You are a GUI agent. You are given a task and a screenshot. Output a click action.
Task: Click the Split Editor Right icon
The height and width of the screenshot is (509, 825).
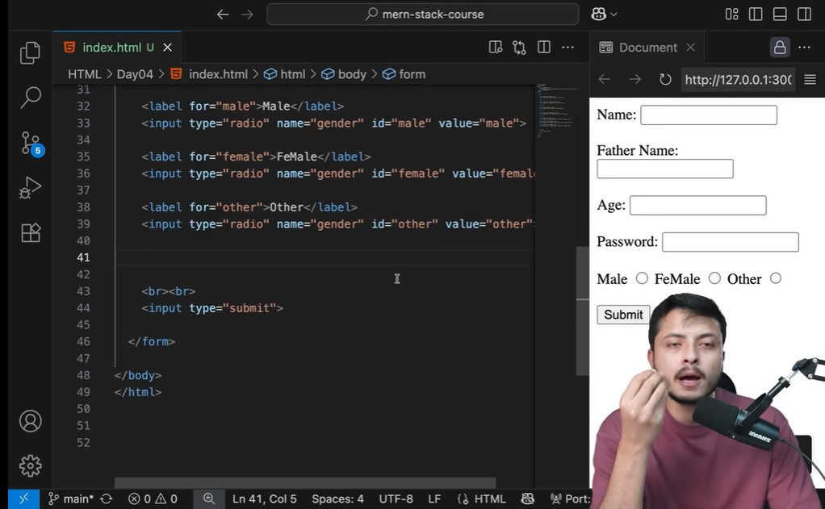[x=544, y=48]
